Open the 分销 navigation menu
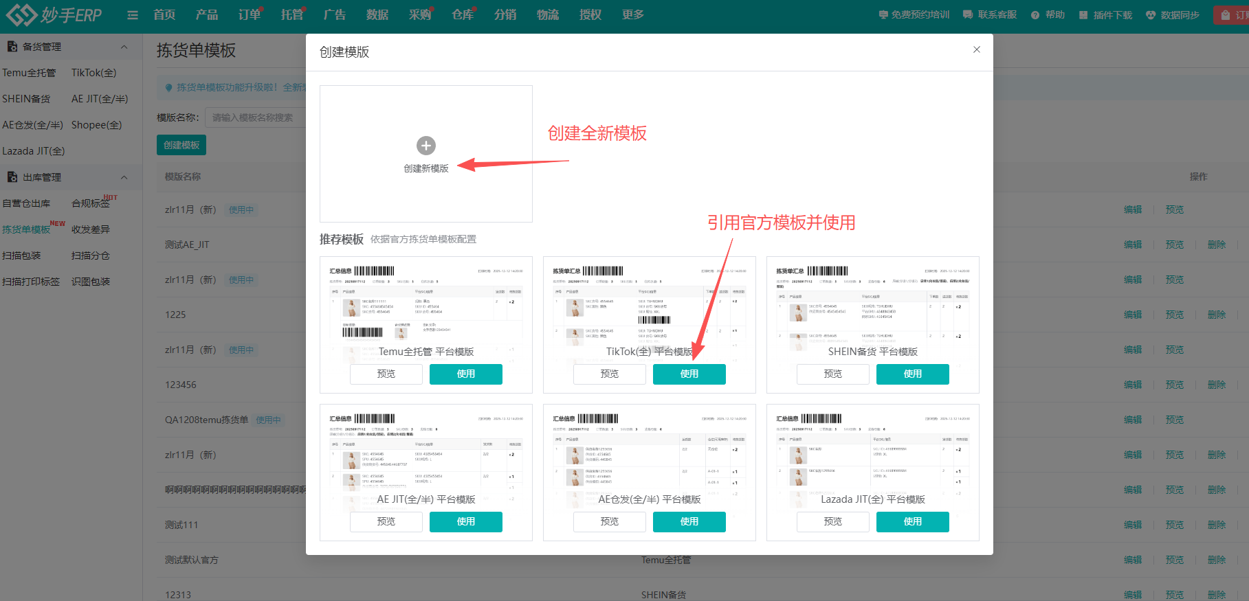The width and height of the screenshot is (1249, 601). click(x=505, y=14)
